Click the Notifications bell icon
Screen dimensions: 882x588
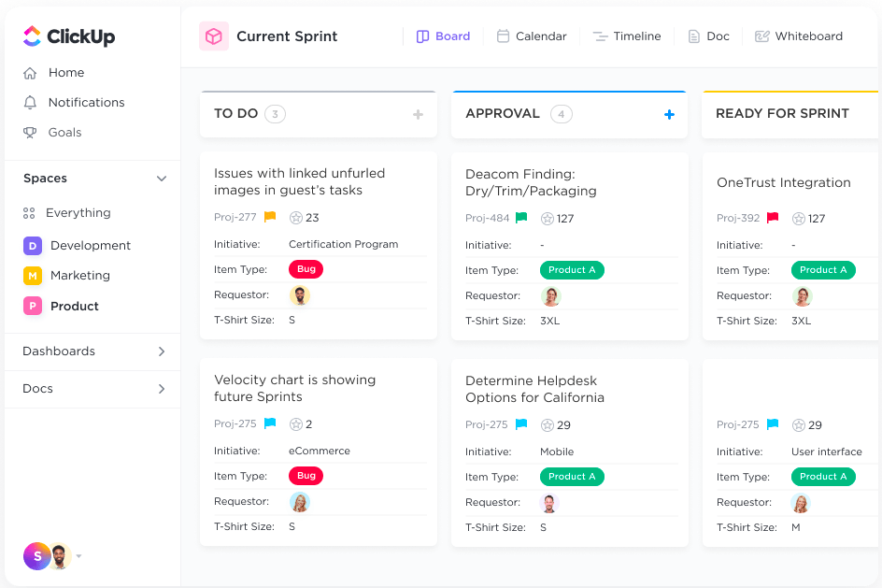click(30, 103)
